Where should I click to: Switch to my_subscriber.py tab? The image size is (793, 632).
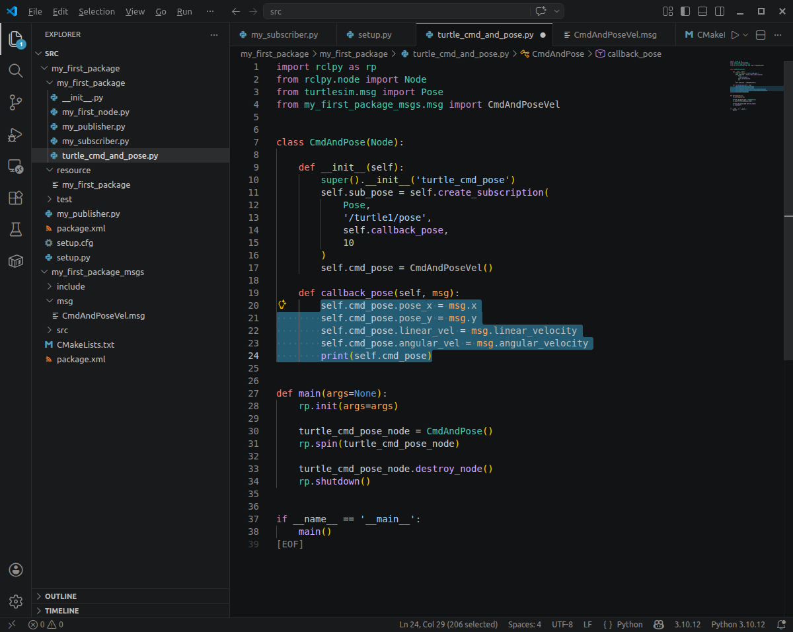[284, 35]
